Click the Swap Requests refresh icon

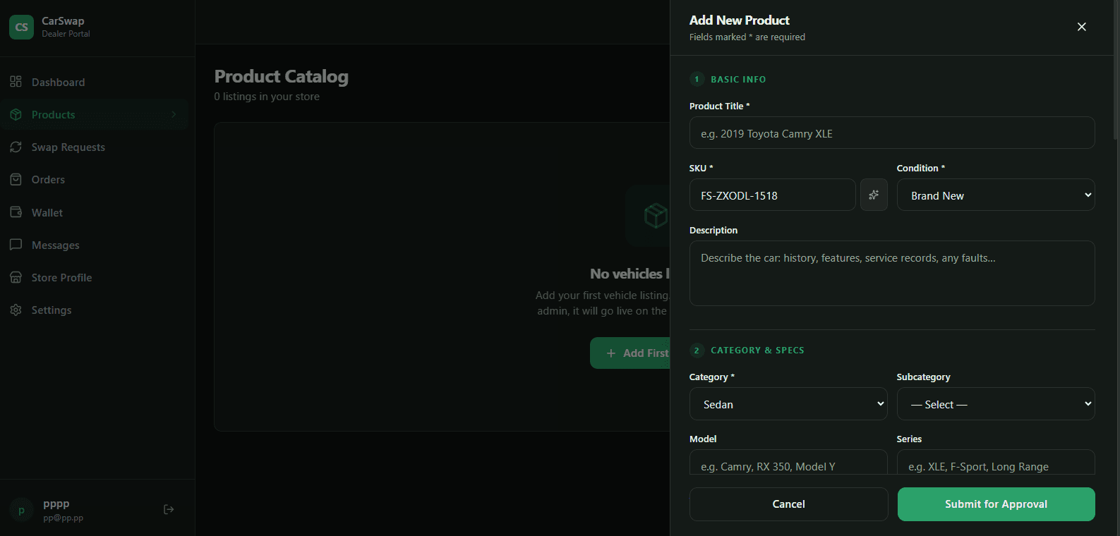(x=16, y=147)
